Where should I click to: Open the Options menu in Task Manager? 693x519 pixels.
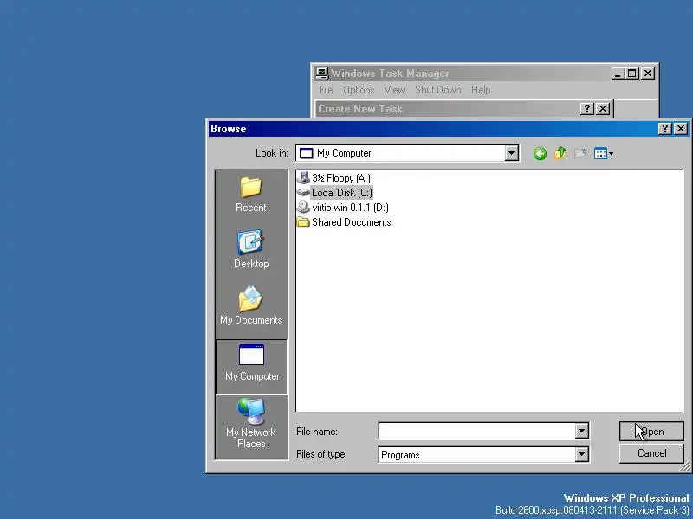(359, 90)
